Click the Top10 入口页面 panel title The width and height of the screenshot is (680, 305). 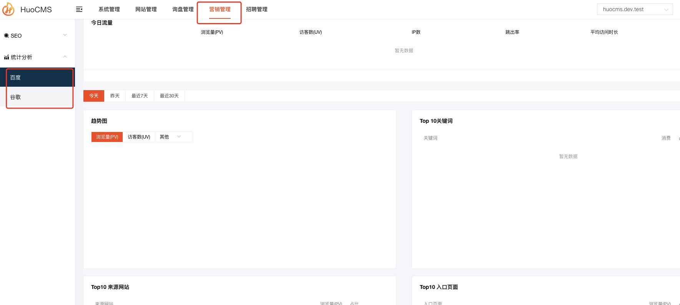point(439,287)
